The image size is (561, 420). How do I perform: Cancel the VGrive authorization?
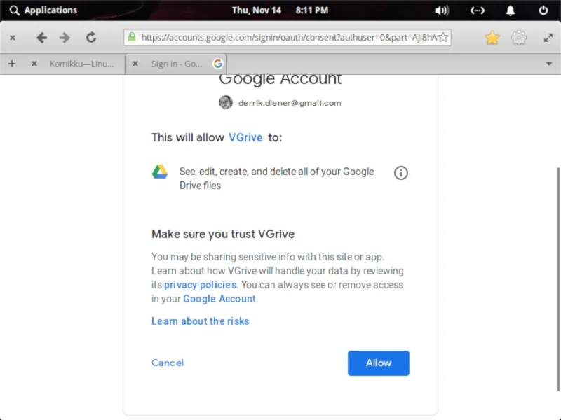[x=168, y=363]
